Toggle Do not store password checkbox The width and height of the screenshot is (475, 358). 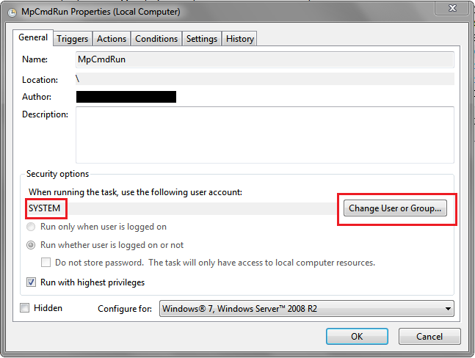pyautogui.click(x=46, y=263)
